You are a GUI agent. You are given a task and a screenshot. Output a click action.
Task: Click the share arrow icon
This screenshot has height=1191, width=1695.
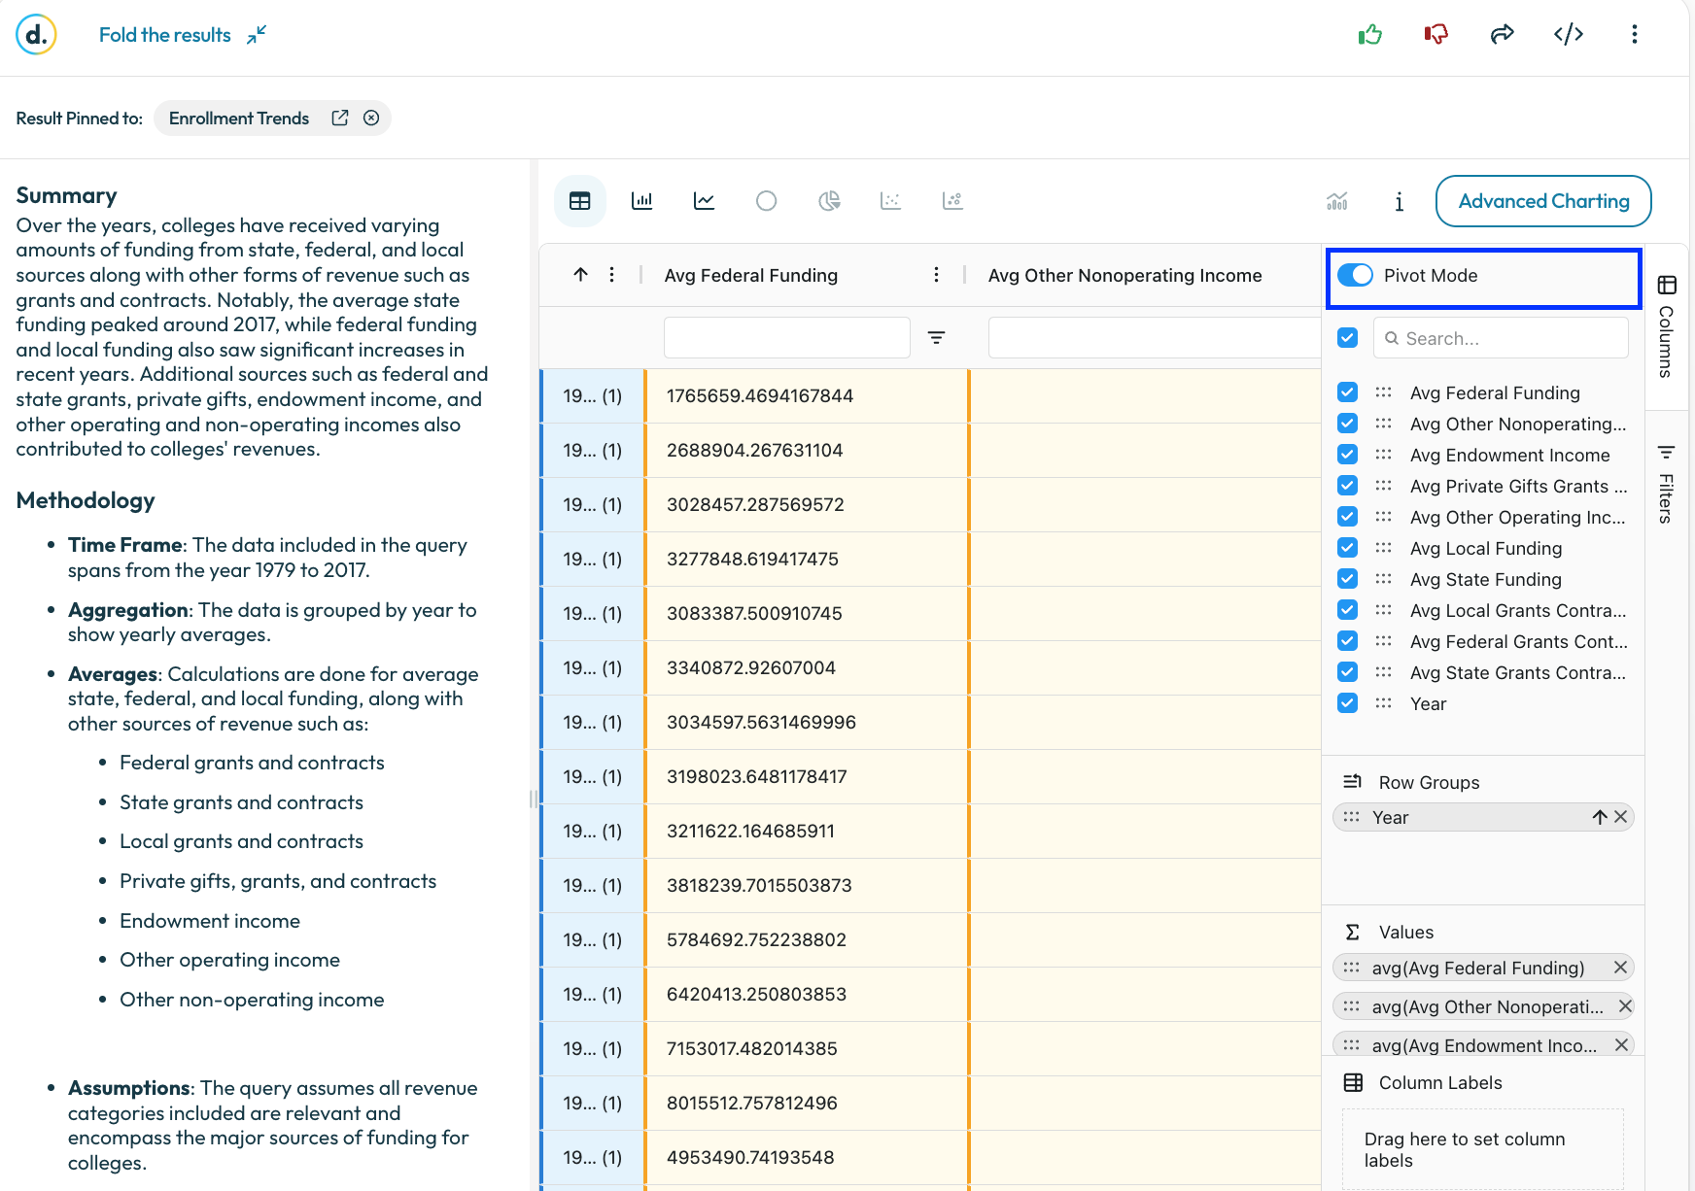[1503, 35]
